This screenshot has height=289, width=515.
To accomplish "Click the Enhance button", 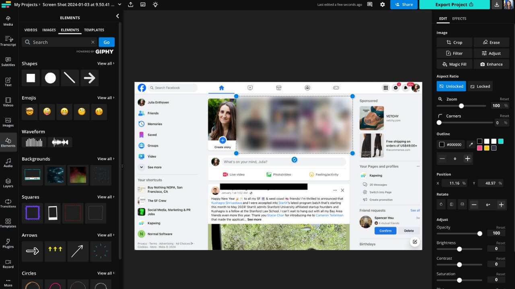I will (491, 64).
